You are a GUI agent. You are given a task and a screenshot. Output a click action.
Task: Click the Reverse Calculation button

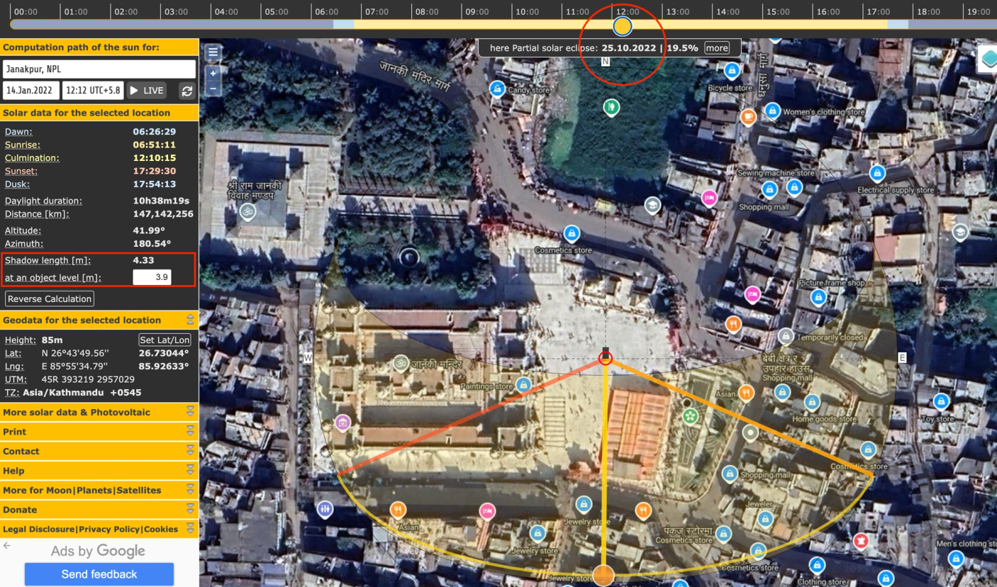[50, 298]
